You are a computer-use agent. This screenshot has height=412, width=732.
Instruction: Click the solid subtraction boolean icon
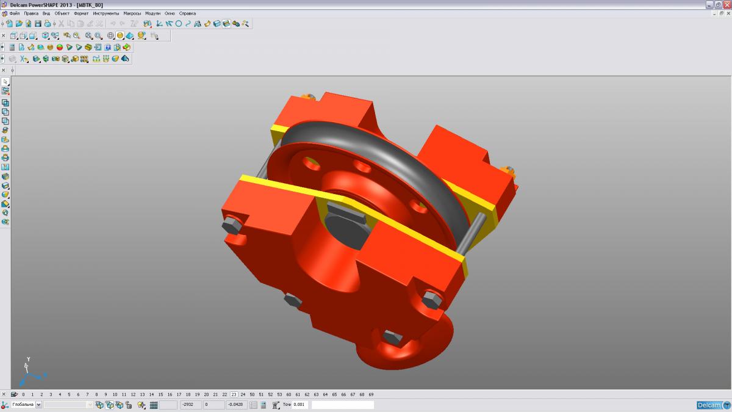tap(5, 112)
